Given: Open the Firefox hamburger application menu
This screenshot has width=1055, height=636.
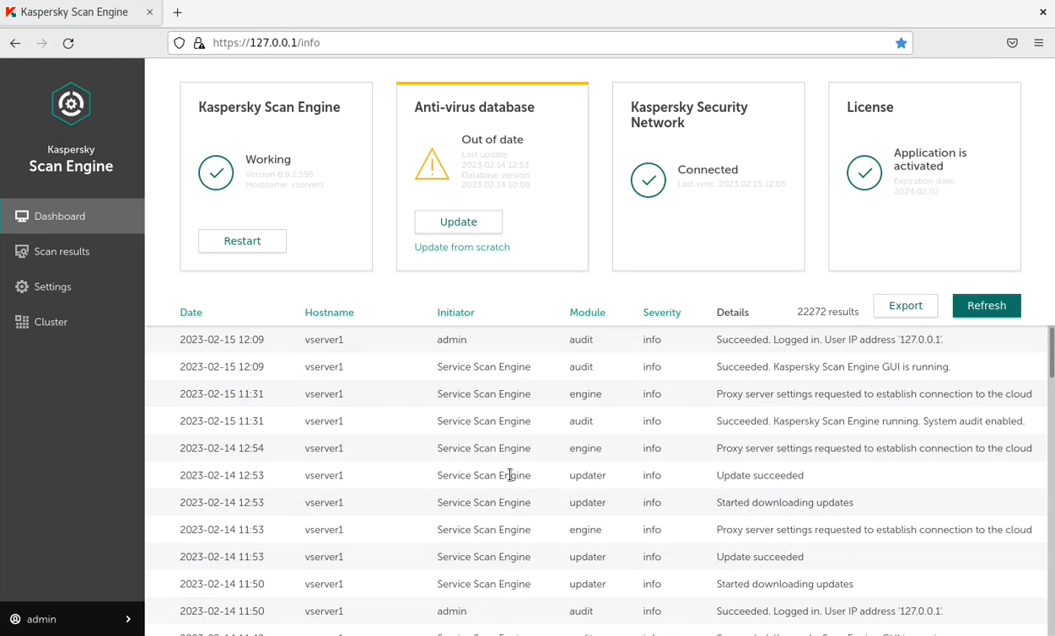Looking at the screenshot, I should (1038, 43).
